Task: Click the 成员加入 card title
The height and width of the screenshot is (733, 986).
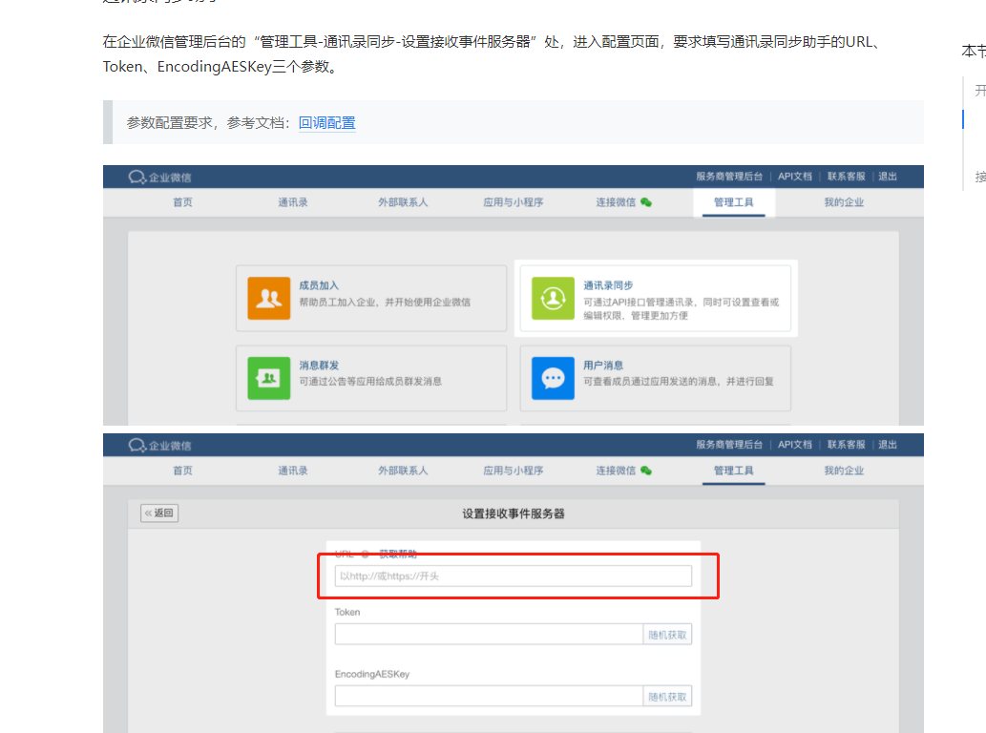Action: [319, 285]
